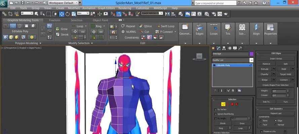Click the Weight value field

[279, 91]
